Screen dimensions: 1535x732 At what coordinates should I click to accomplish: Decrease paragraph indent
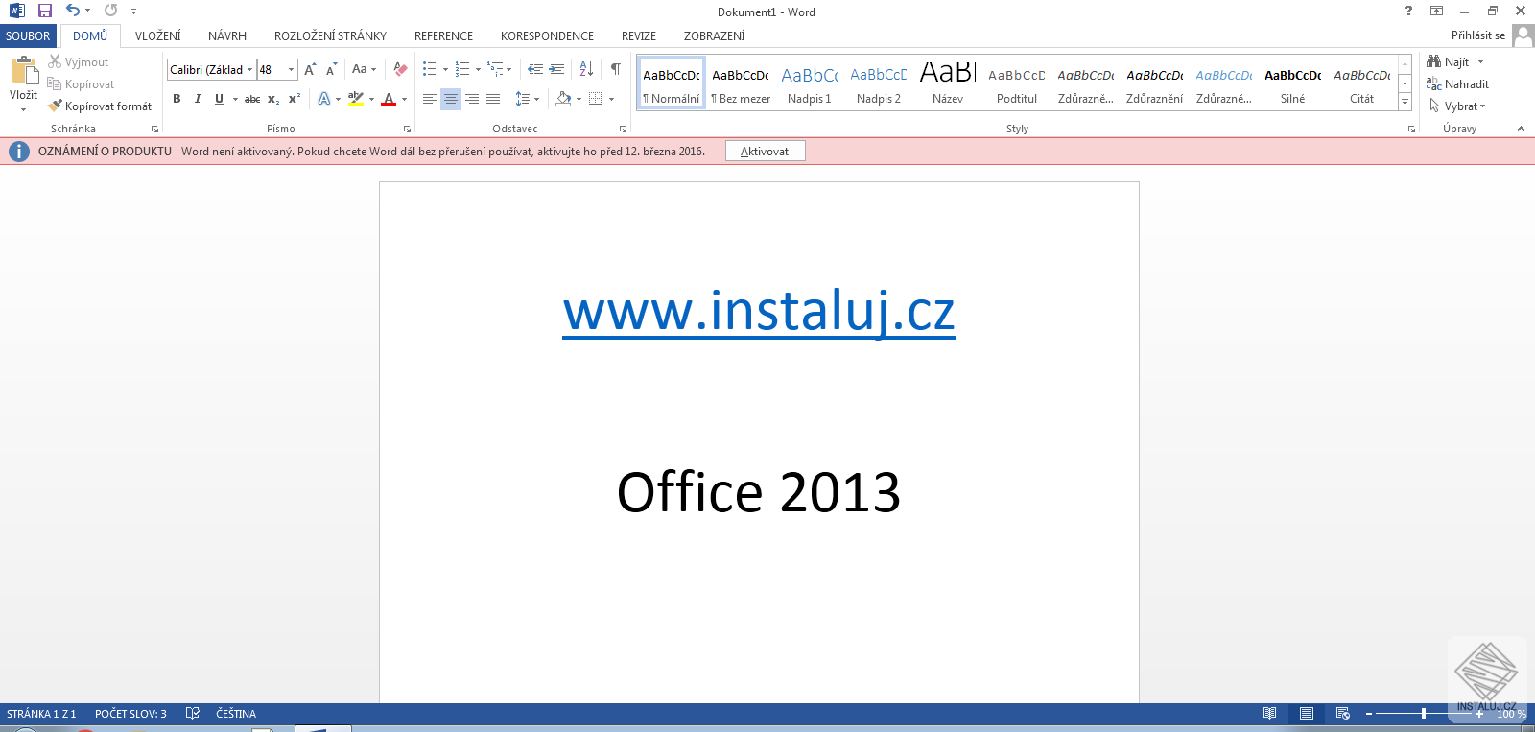pos(535,69)
